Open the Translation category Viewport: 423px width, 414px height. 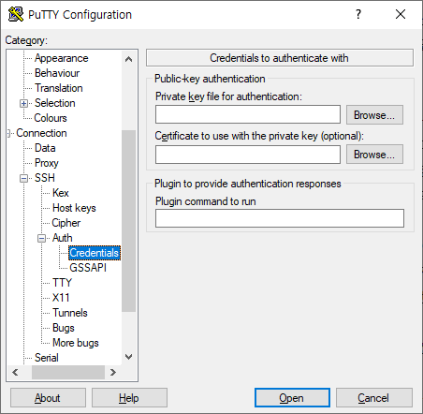pyautogui.click(x=59, y=88)
